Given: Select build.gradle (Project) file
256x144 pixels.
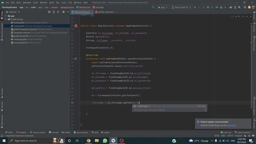Looking at the screenshot, I should (x=29, y=23).
